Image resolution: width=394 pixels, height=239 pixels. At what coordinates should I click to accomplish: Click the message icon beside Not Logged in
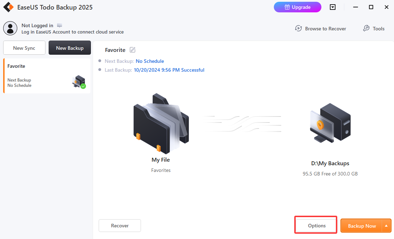coord(60,25)
